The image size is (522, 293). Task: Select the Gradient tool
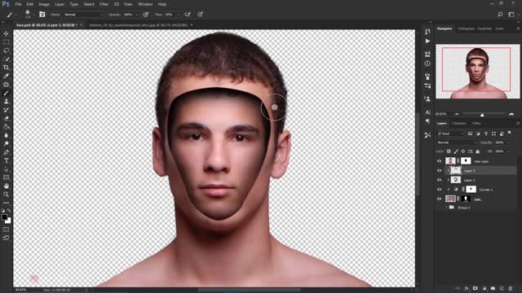[x=6, y=127]
